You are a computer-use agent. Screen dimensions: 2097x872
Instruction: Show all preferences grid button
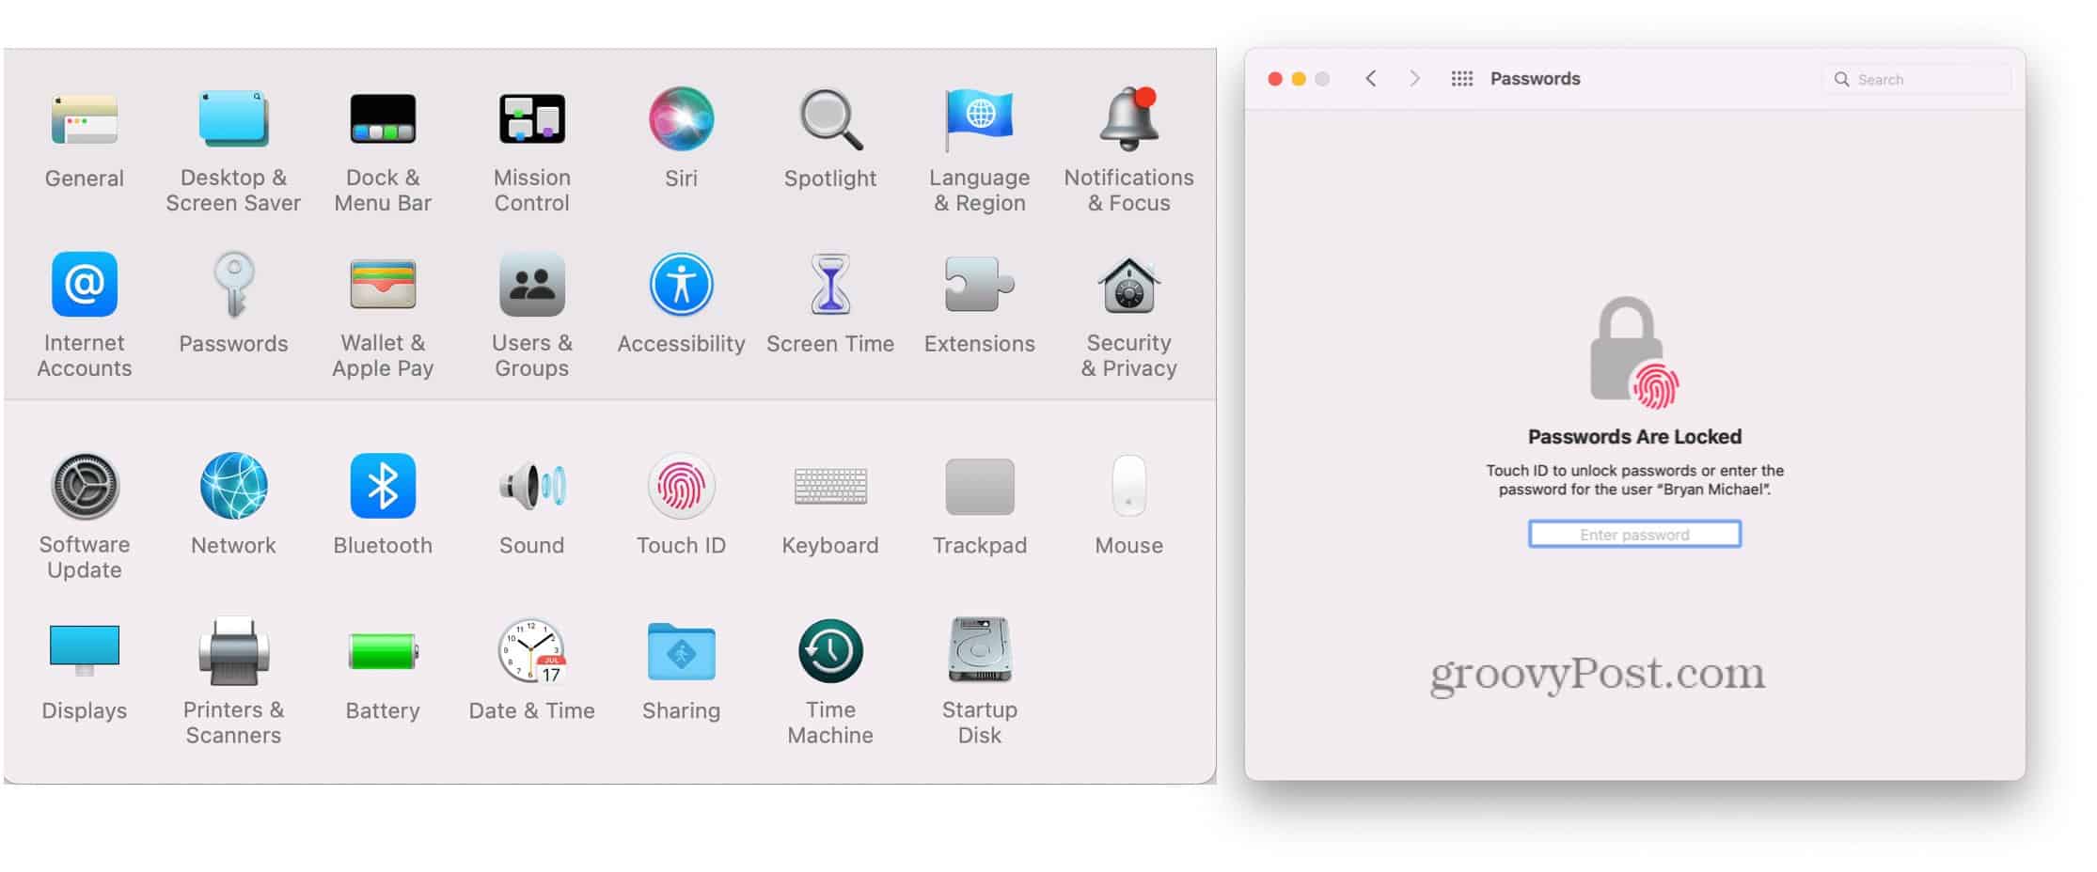pos(1461,78)
